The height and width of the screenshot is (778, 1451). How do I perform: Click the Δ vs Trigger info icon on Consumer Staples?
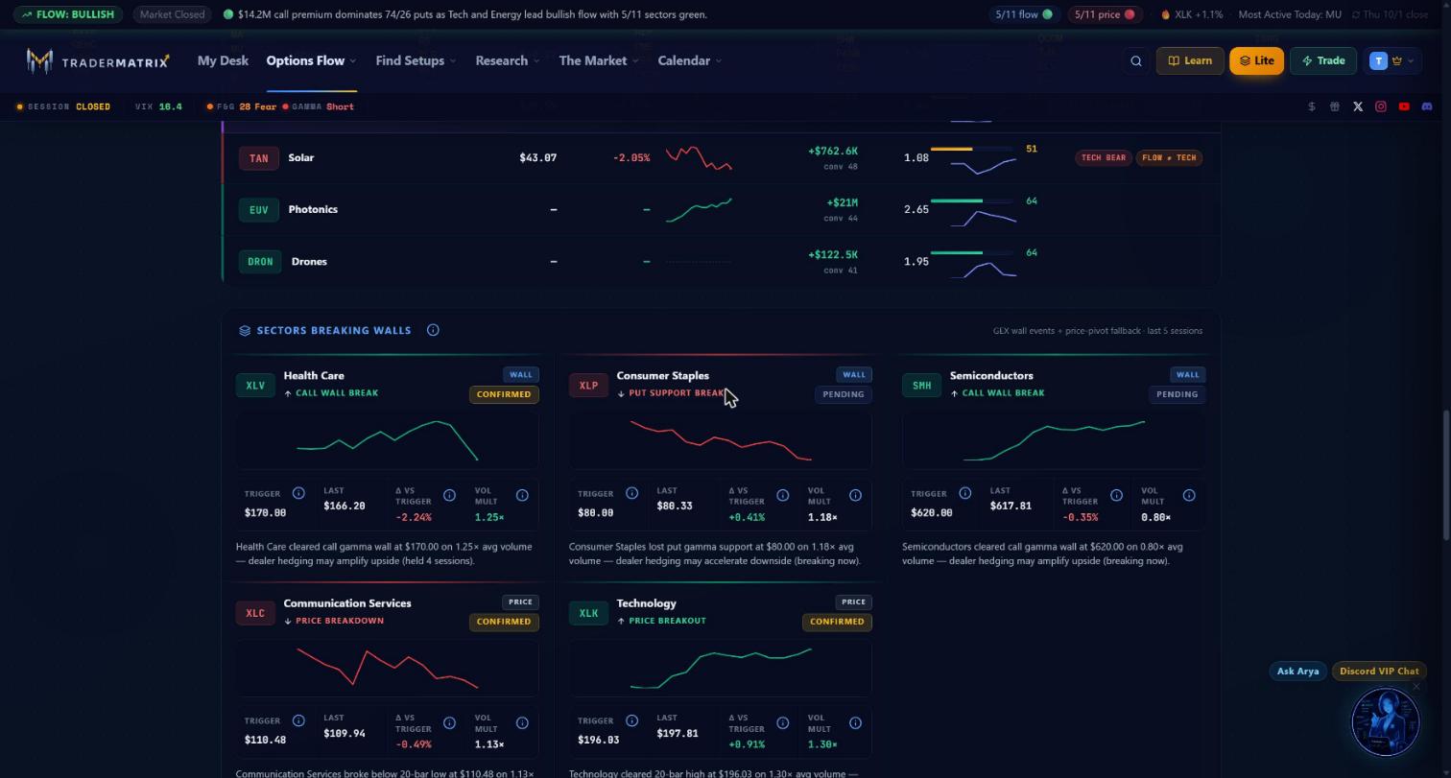(x=782, y=495)
